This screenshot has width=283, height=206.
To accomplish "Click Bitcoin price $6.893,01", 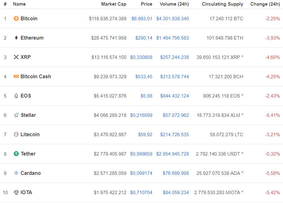I will tap(142, 19).
